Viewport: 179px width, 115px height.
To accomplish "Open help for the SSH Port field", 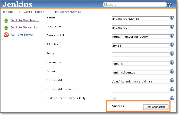I will [x=172, y=45].
